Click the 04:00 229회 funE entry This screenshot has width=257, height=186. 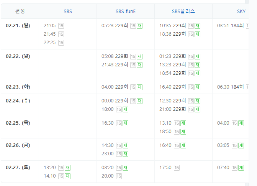(115, 87)
